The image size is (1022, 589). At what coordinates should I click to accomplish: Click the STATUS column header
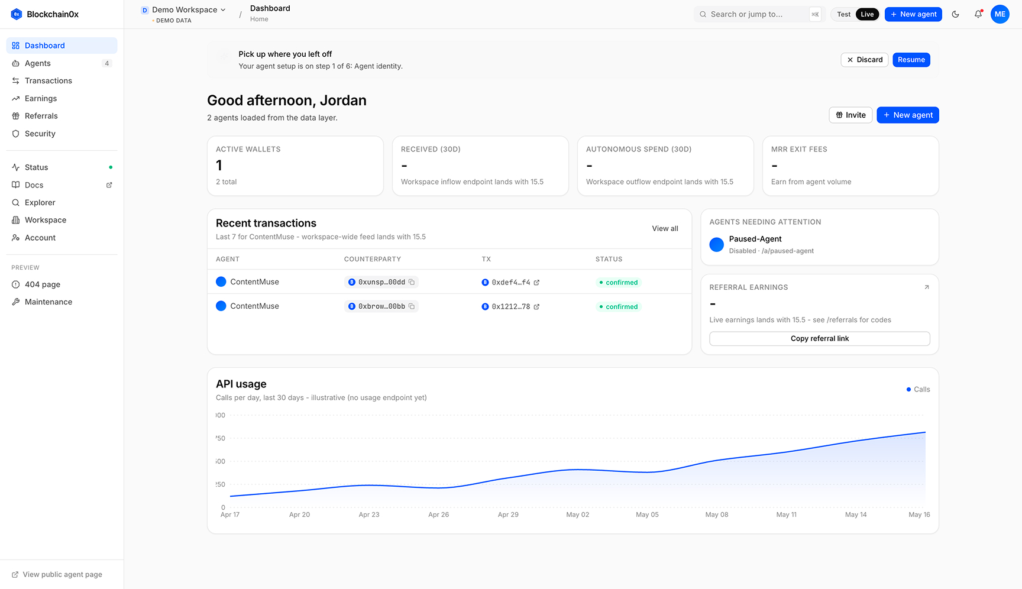(x=609, y=259)
